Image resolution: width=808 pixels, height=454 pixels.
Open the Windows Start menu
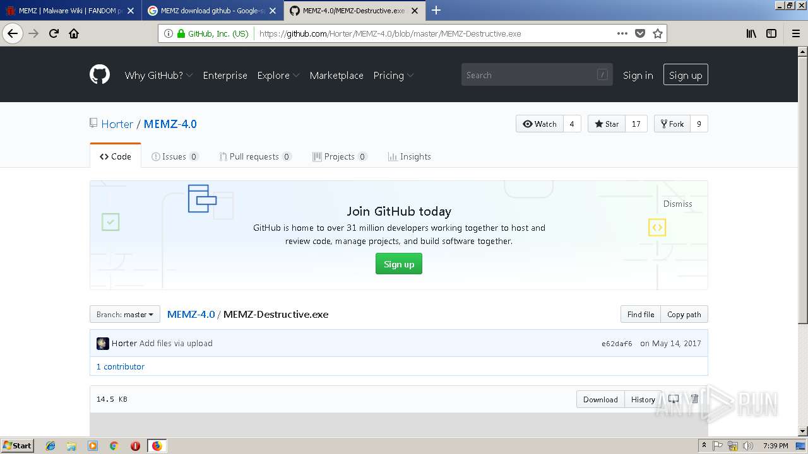18,446
